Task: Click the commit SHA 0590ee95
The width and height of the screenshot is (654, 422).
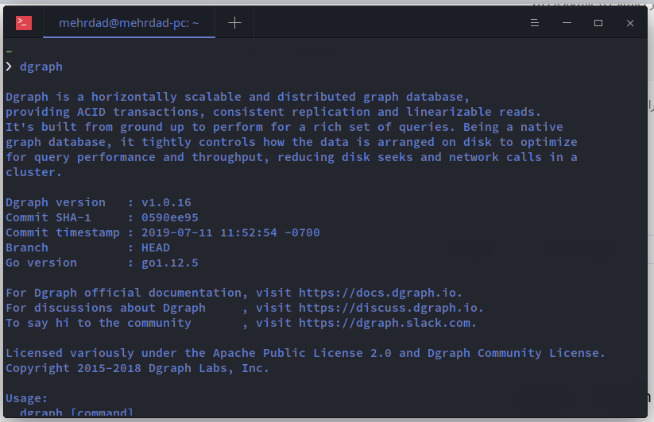Action: 170,217
